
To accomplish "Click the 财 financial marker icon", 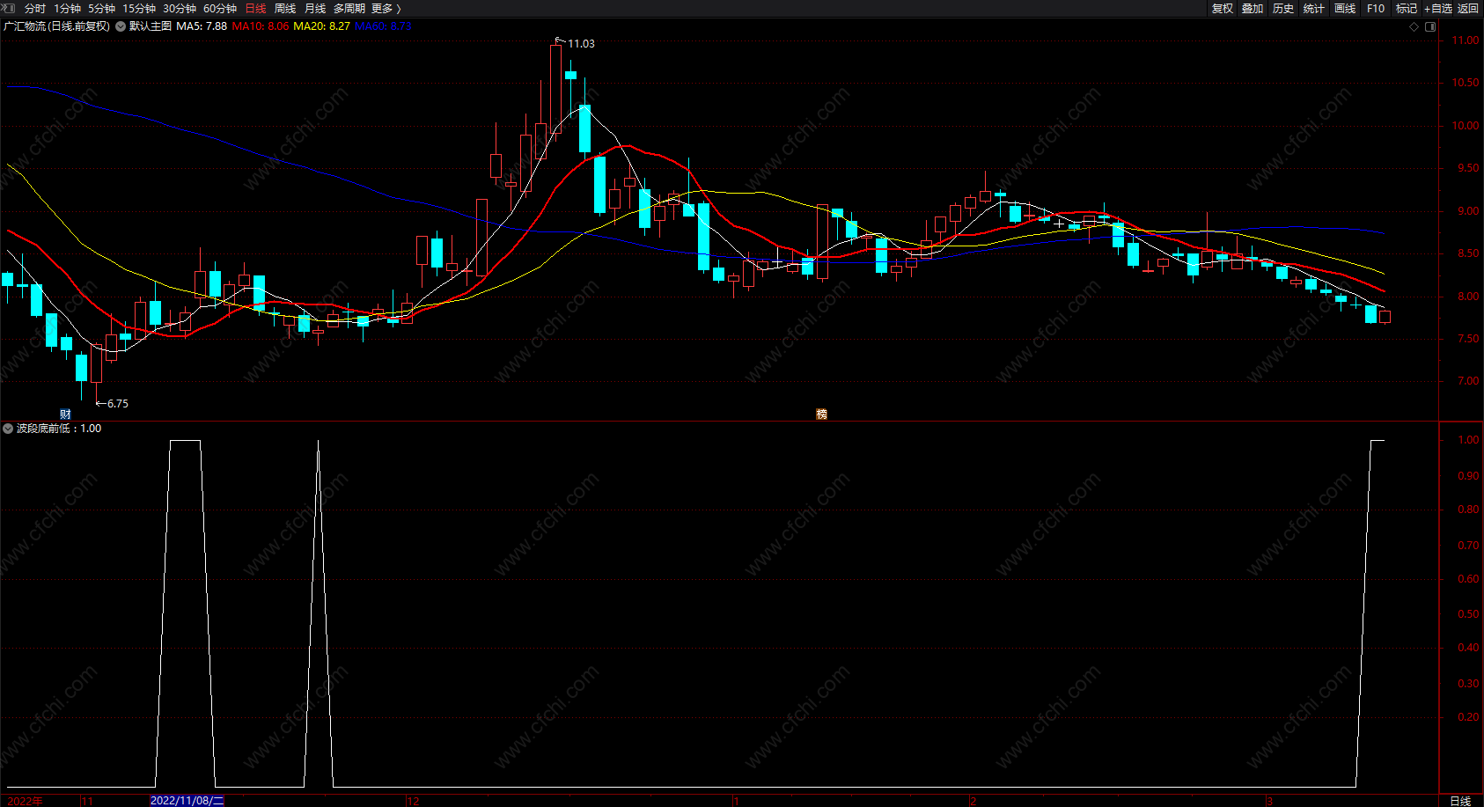I will [65, 414].
